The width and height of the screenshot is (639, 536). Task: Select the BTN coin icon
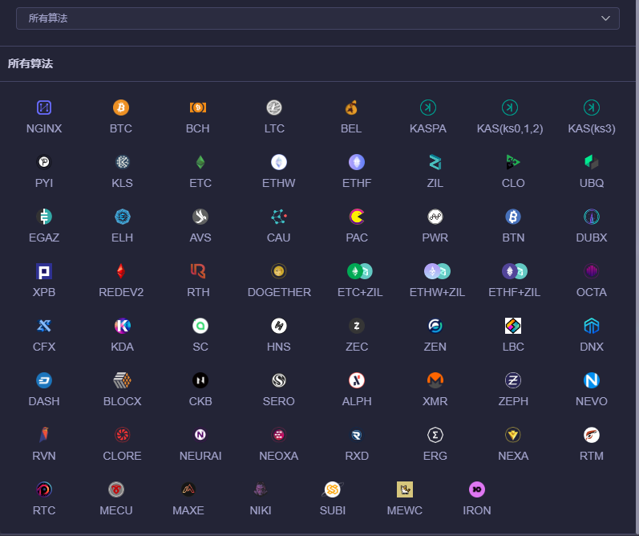(x=513, y=217)
